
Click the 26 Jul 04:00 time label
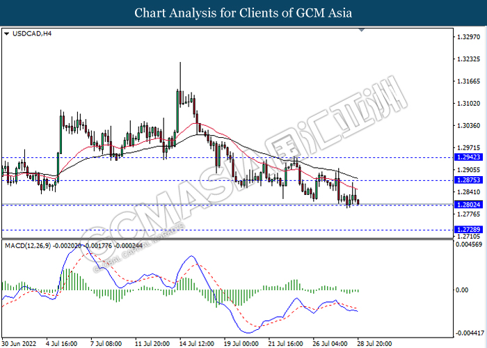(330, 344)
